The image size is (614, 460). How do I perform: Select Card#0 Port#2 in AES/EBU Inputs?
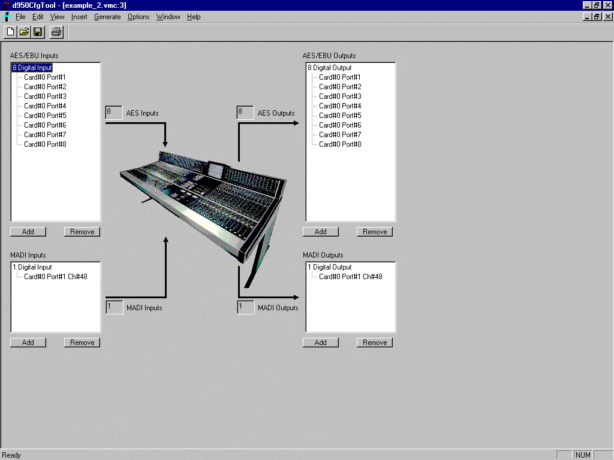pyautogui.click(x=45, y=86)
